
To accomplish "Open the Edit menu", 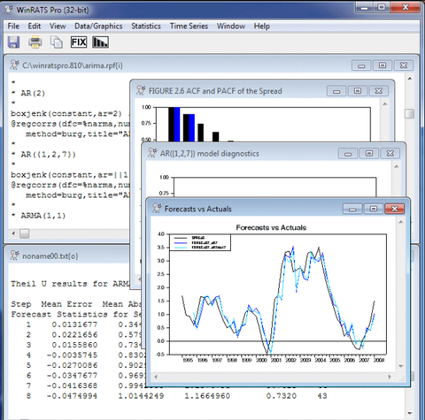I will click(35, 26).
